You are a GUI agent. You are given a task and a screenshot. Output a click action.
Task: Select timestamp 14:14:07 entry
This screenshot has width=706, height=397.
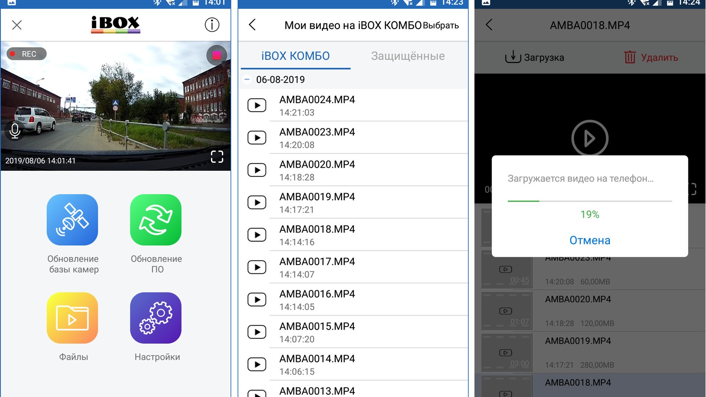pos(297,274)
